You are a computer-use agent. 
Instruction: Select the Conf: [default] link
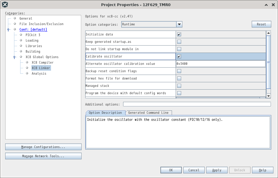(x=33, y=29)
